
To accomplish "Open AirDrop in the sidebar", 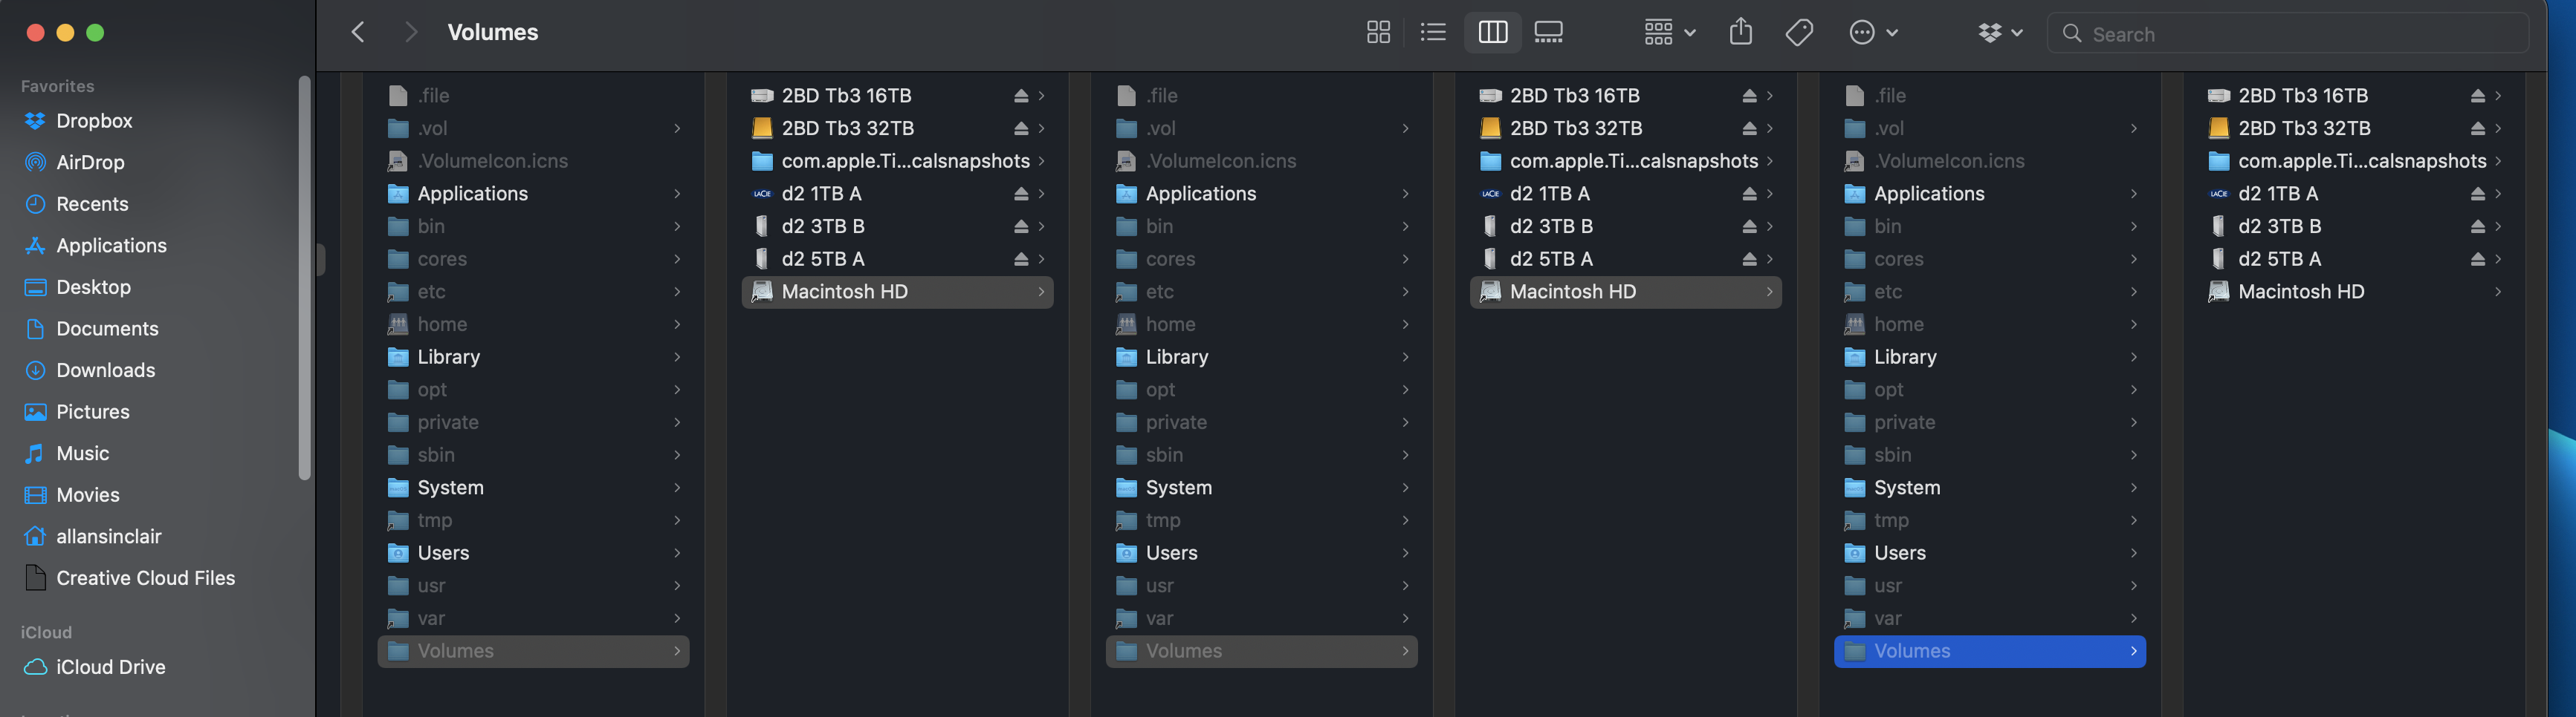I will point(90,162).
